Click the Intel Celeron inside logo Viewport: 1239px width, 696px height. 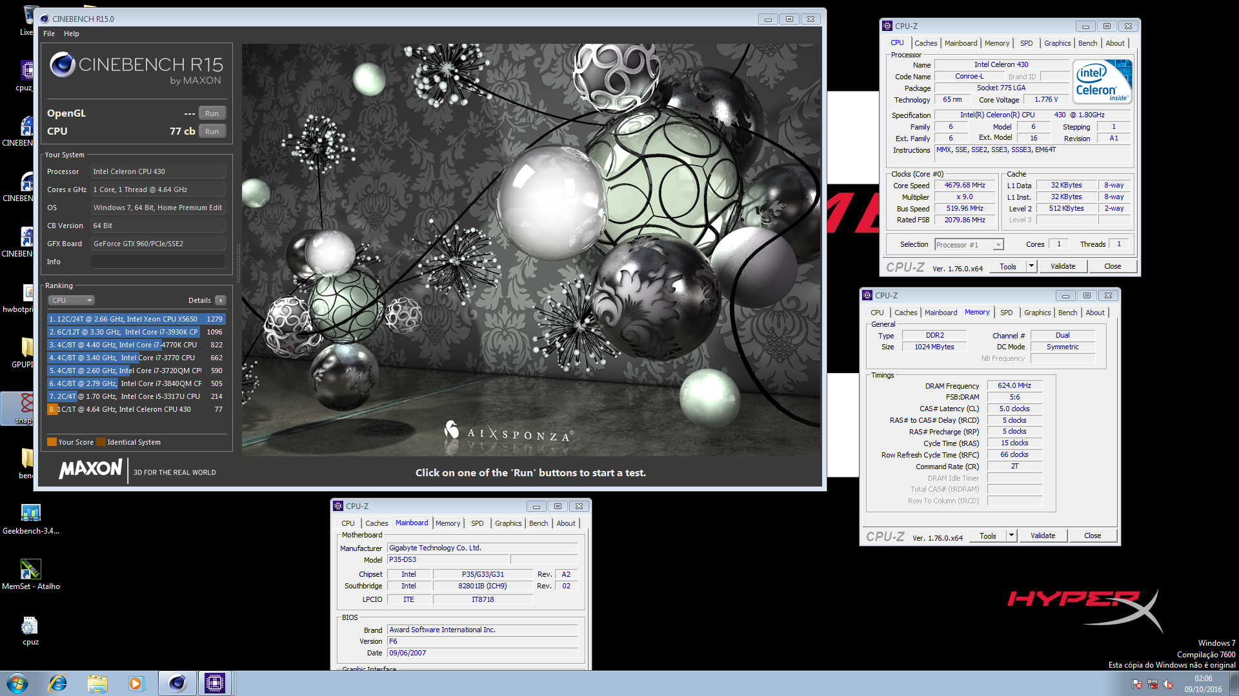1102,82
